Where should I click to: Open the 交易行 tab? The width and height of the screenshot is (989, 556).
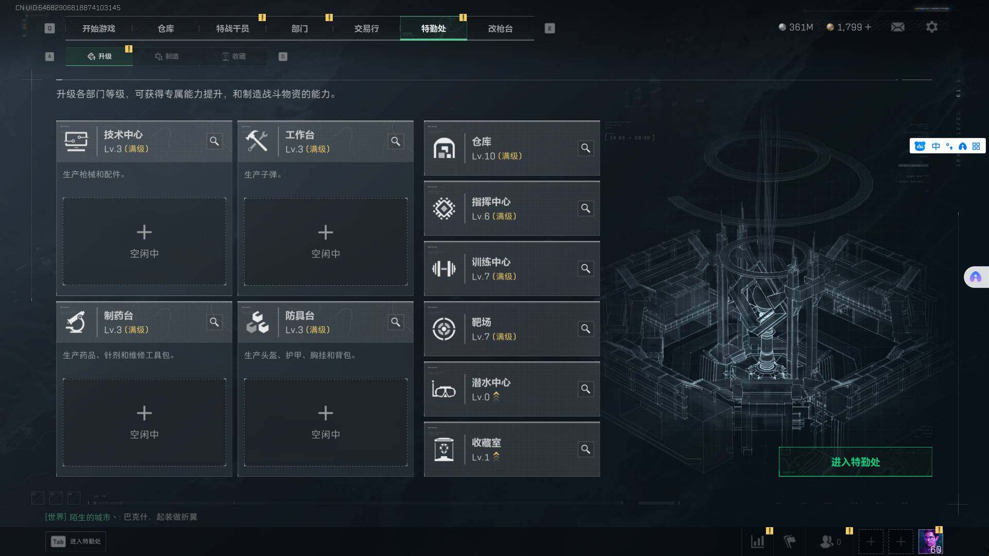pos(367,28)
